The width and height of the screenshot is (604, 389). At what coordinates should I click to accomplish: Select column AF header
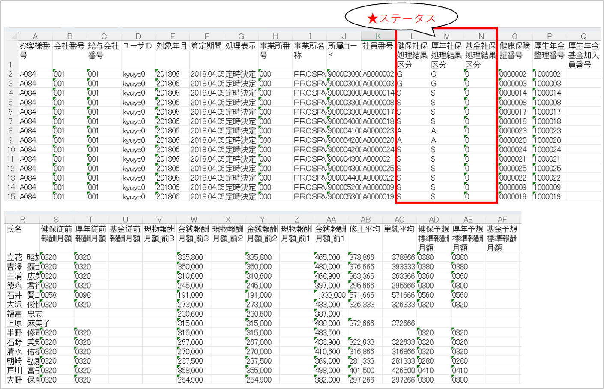pyautogui.click(x=502, y=219)
